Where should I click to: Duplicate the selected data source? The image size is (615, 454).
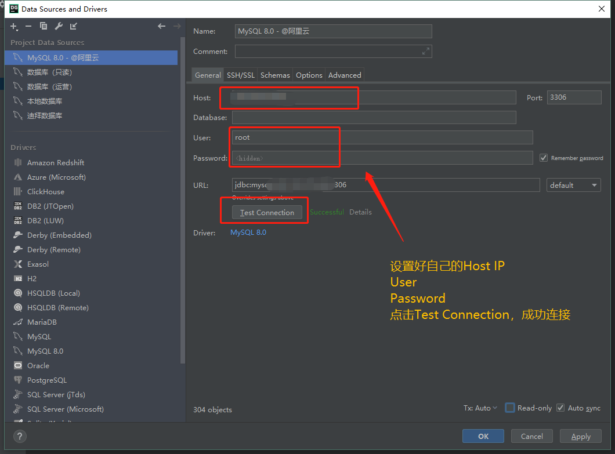pos(43,26)
